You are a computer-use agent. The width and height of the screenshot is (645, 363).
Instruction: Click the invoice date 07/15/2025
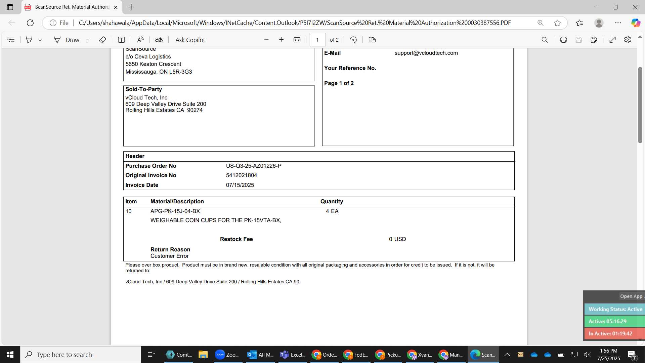click(x=240, y=185)
